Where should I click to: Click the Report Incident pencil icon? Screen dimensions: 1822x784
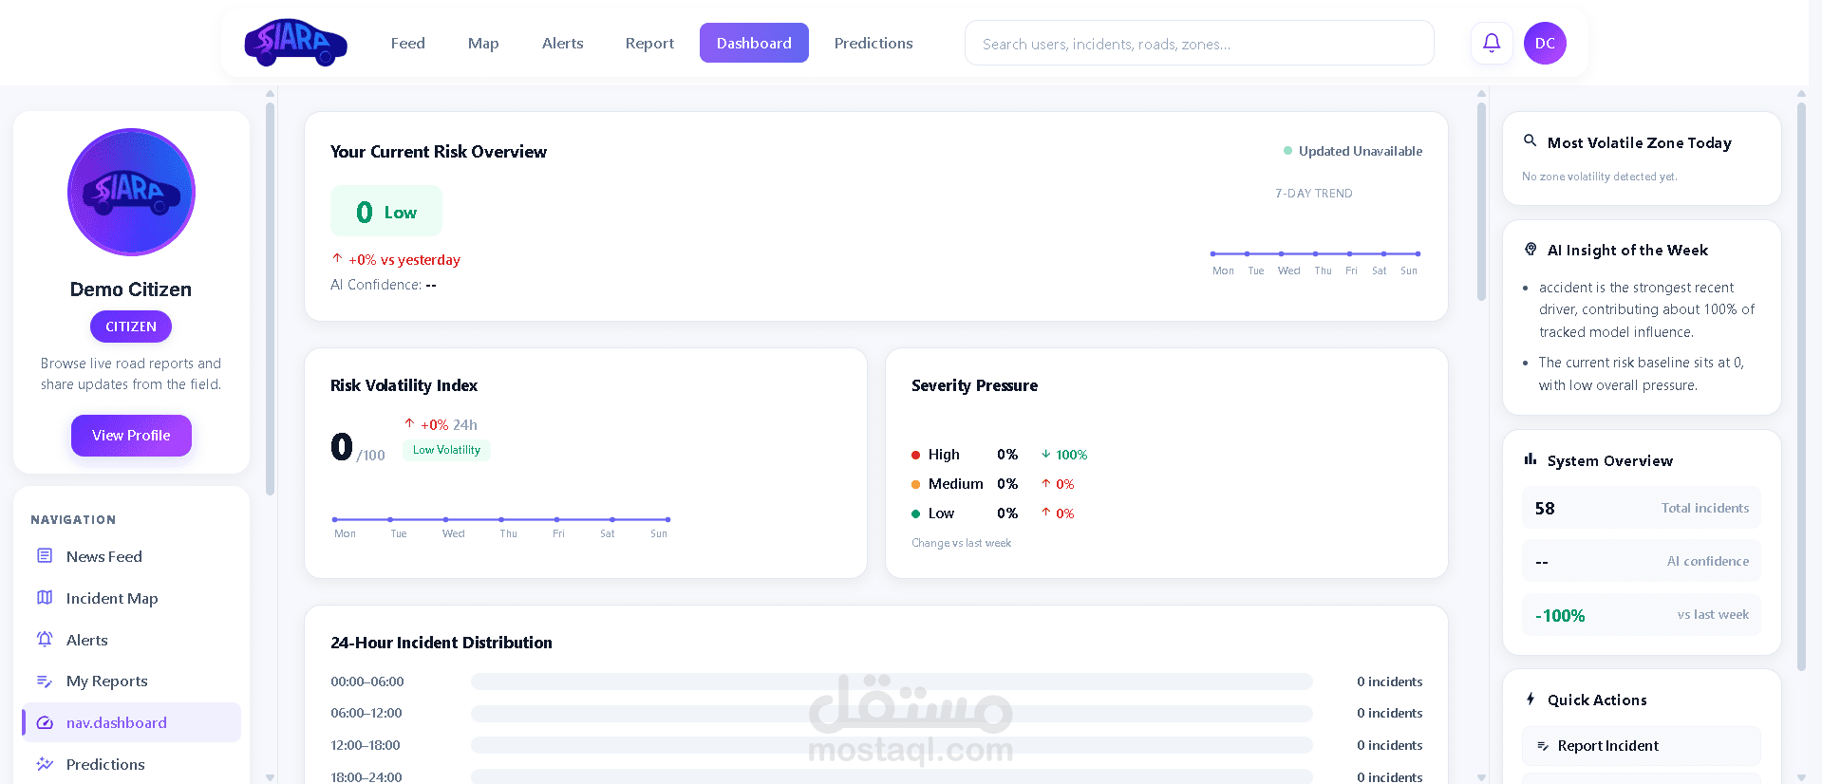tap(1543, 746)
